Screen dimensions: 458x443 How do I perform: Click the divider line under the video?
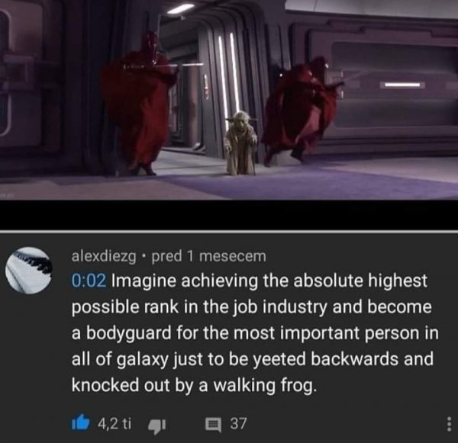coord(229,232)
